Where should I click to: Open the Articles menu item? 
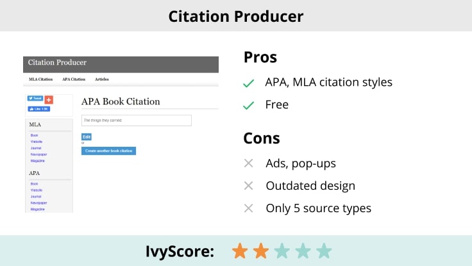[102, 79]
